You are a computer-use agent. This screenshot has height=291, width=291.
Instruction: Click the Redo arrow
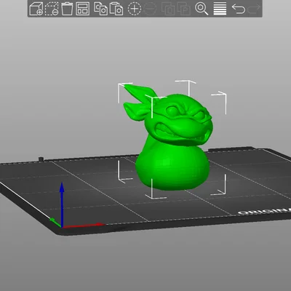click(254, 9)
